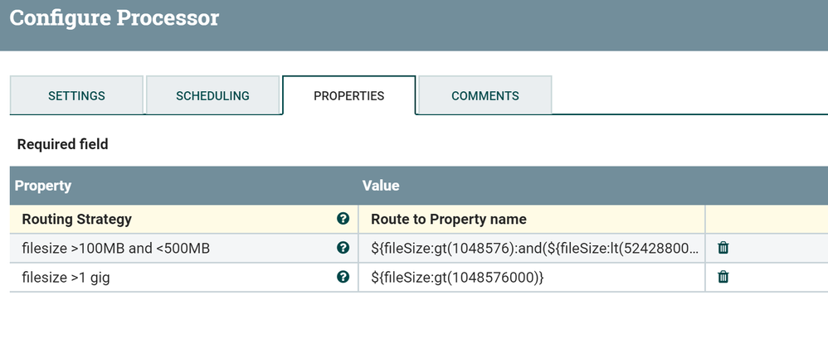The image size is (828, 363).
Task: Click the Required field label
Action: pos(62,144)
